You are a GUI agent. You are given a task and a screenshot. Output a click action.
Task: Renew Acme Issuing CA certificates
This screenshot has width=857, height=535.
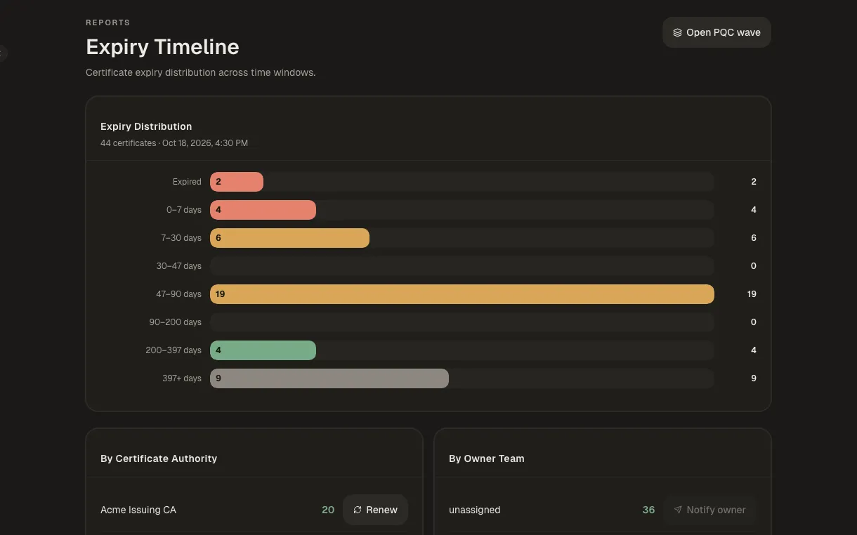point(375,510)
